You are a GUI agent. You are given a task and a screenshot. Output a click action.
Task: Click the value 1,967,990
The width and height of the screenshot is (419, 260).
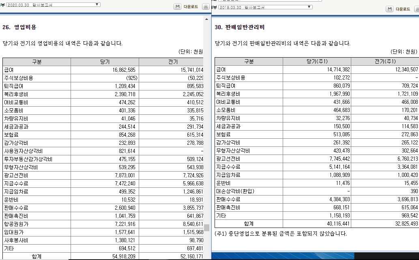(339, 94)
